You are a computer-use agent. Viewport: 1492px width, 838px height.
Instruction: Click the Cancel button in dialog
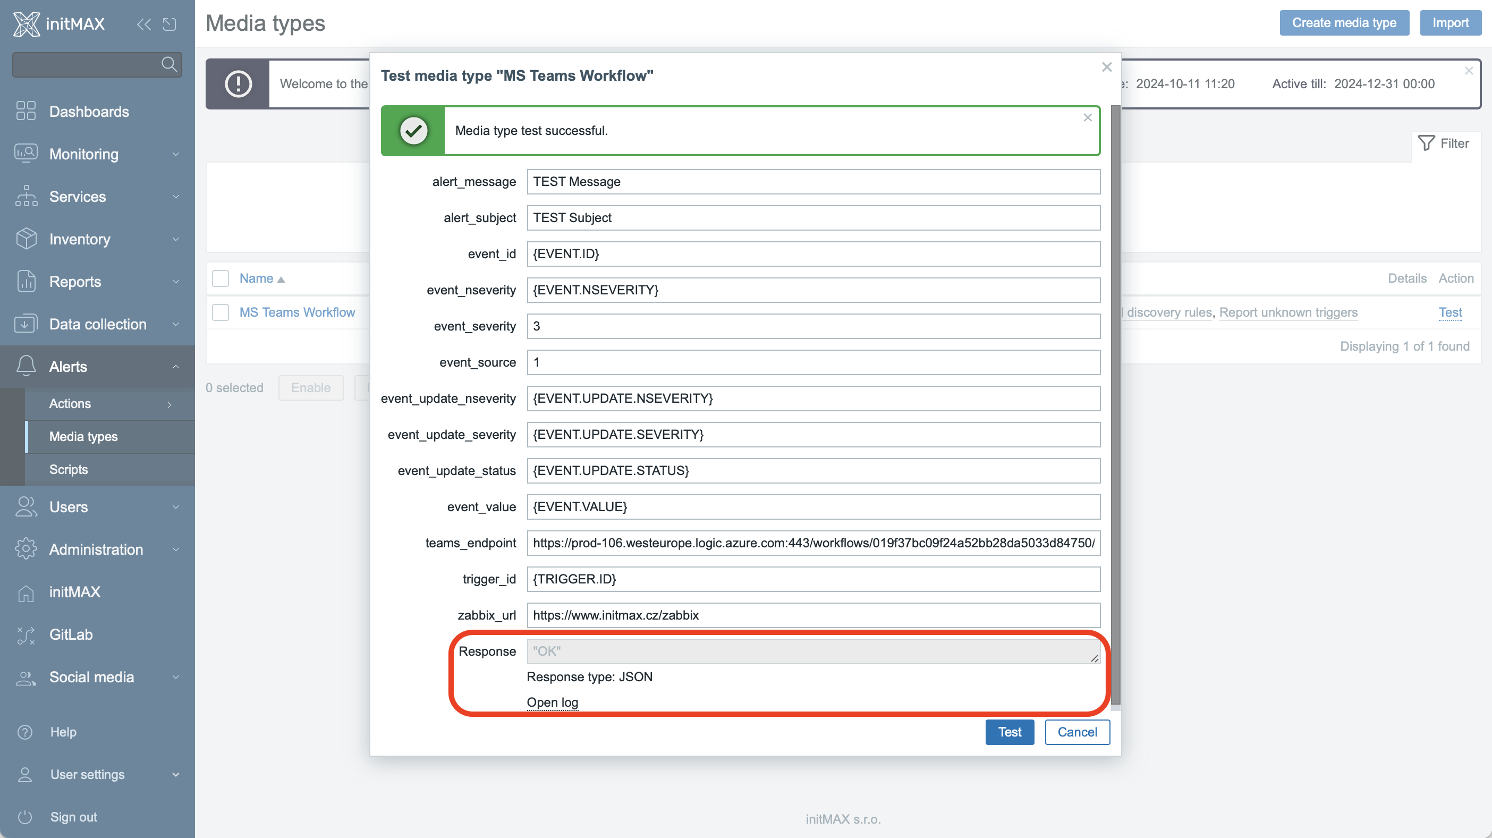tap(1078, 732)
